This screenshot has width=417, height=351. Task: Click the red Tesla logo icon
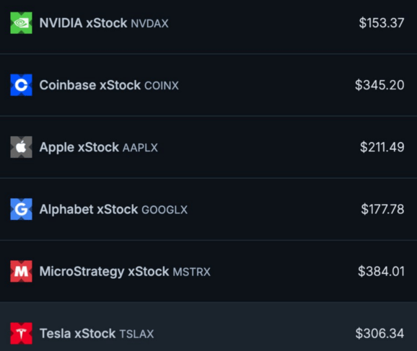coord(21,334)
